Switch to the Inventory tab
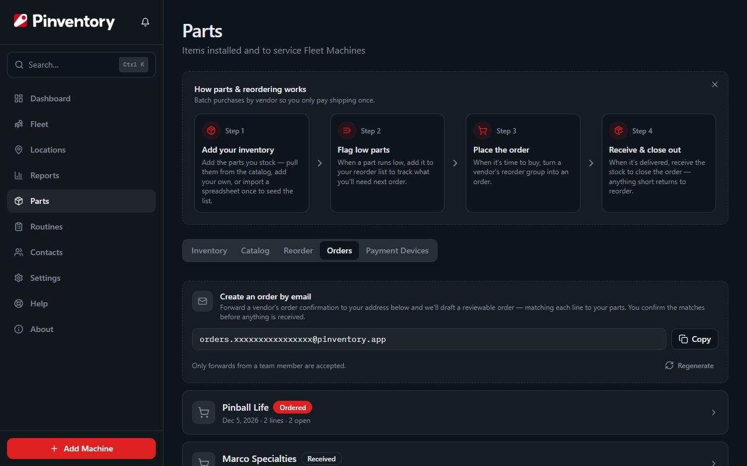The image size is (747, 466). pyautogui.click(x=209, y=250)
